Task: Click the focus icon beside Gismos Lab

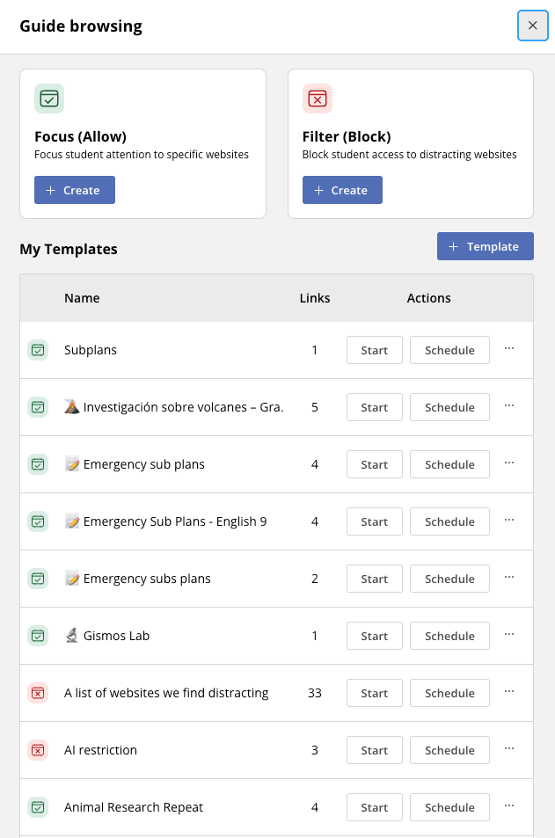Action: [x=38, y=636]
